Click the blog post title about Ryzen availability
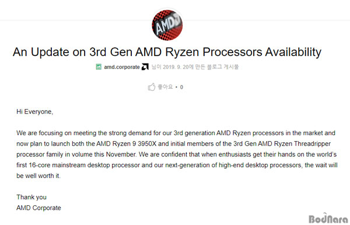350x225 pixels. coord(167,52)
